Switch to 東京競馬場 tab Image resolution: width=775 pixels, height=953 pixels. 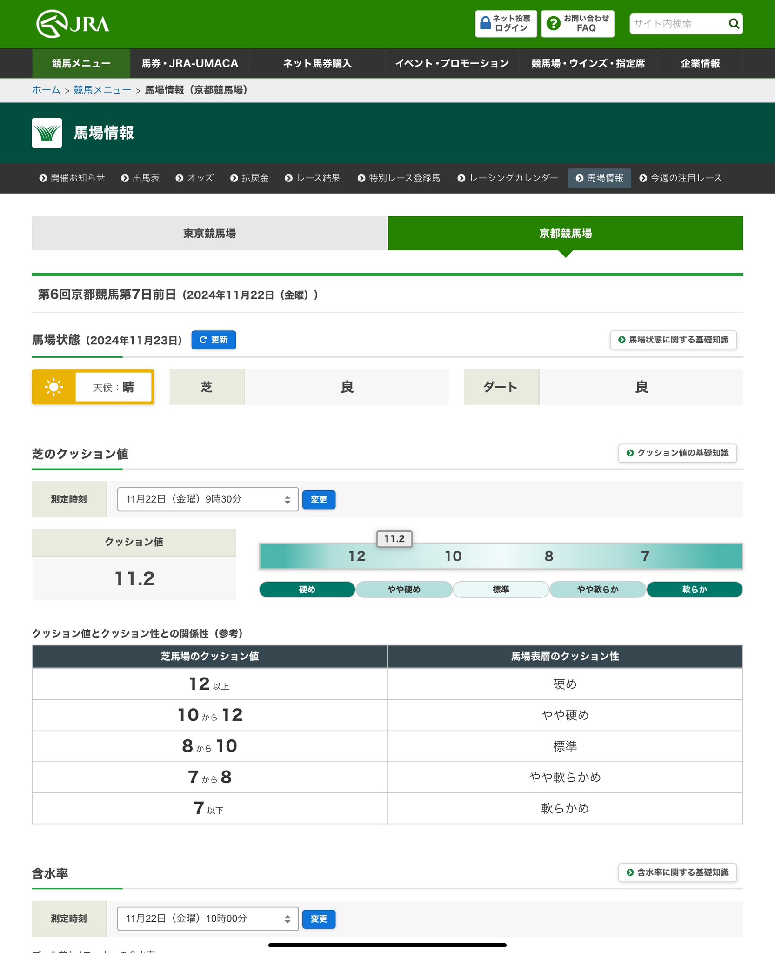pos(210,233)
